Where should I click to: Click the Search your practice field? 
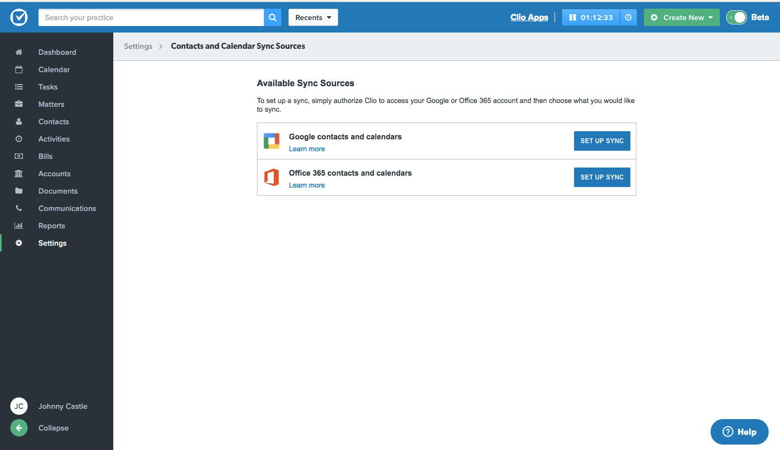[151, 17]
